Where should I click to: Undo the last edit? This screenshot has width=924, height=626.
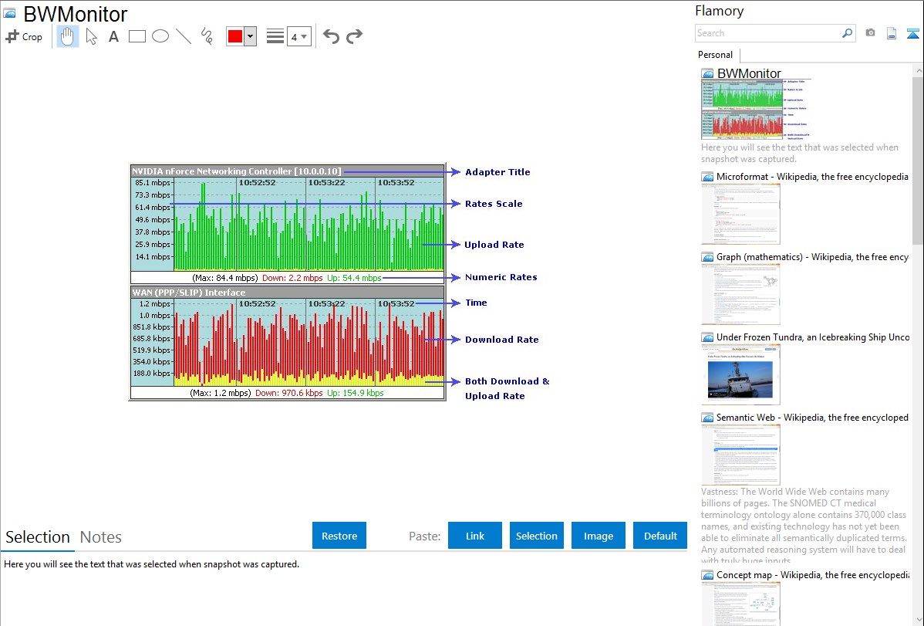tap(331, 36)
